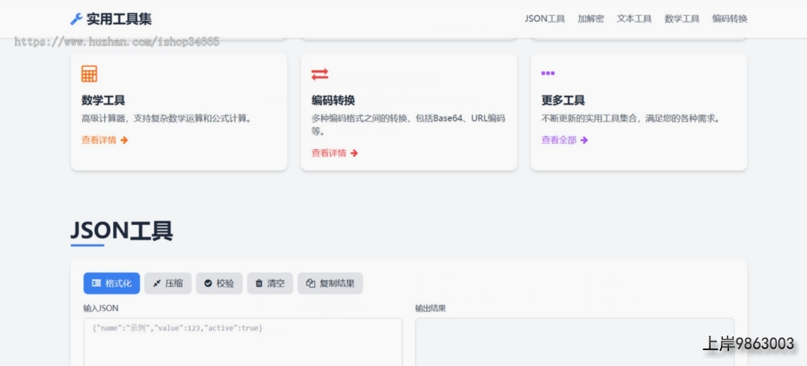Open 查看全部 link under 更多工具
807x366 pixels.
pyautogui.click(x=559, y=140)
